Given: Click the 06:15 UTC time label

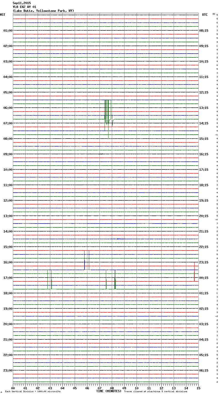Looking at the screenshot, I should pyautogui.click(x=204, y=370).
